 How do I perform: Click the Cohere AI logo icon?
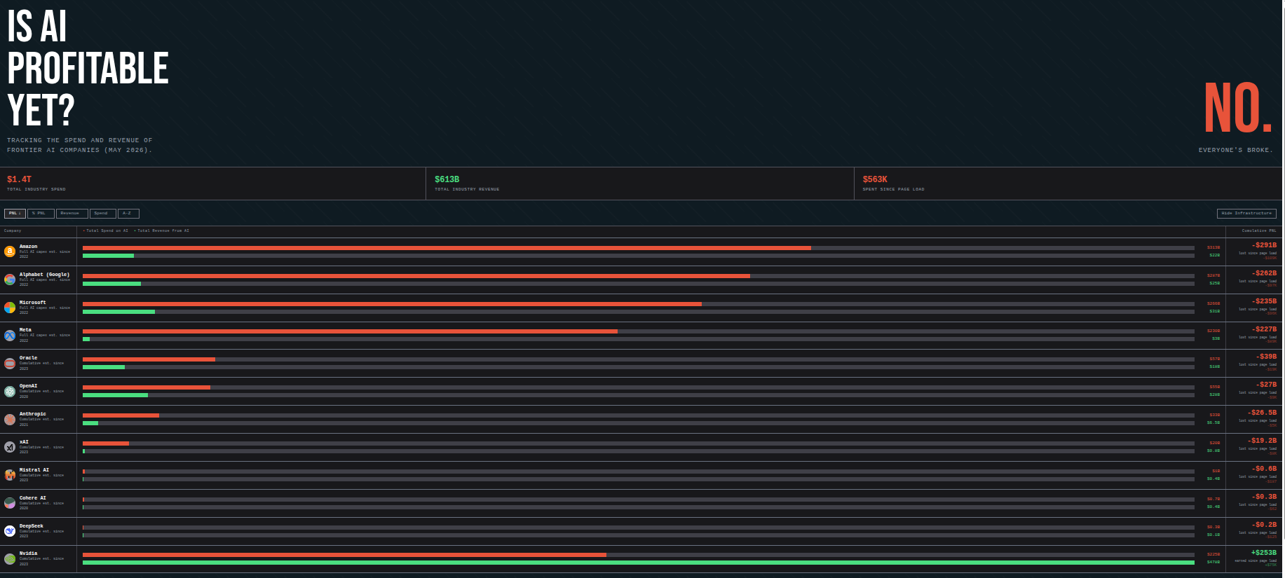tap(10, 503)
